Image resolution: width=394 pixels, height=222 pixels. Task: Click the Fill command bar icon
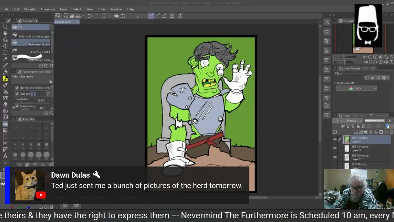tap(116, 16)
